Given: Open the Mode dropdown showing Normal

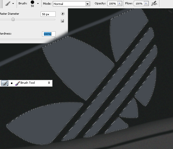Looking at the screenshot, I should 72,4.
